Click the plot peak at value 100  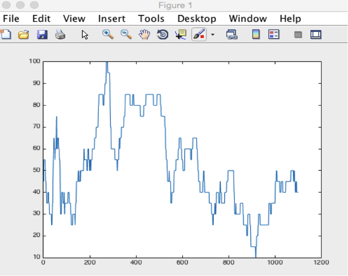tap(107, 63)
